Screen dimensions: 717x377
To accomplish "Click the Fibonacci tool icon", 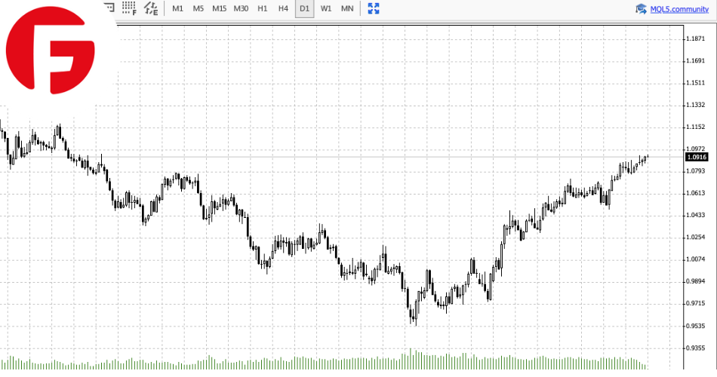I will [129, 8].
